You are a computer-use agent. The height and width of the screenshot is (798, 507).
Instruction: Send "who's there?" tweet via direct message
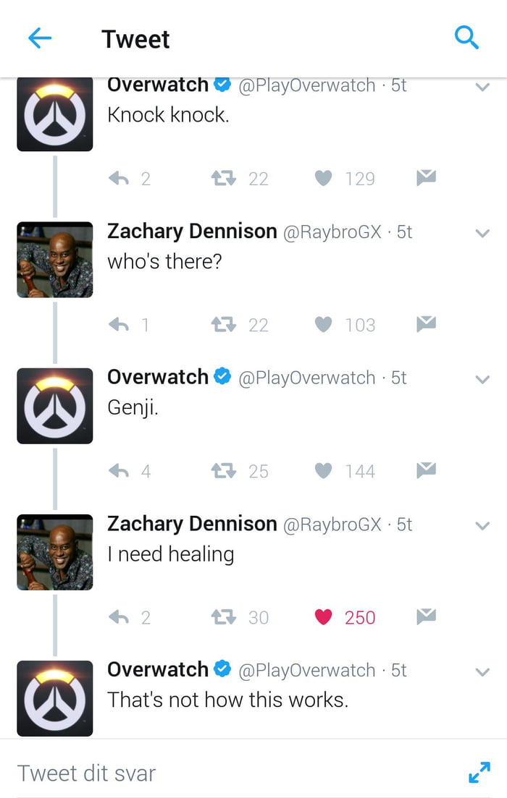[x=426, y=323]
